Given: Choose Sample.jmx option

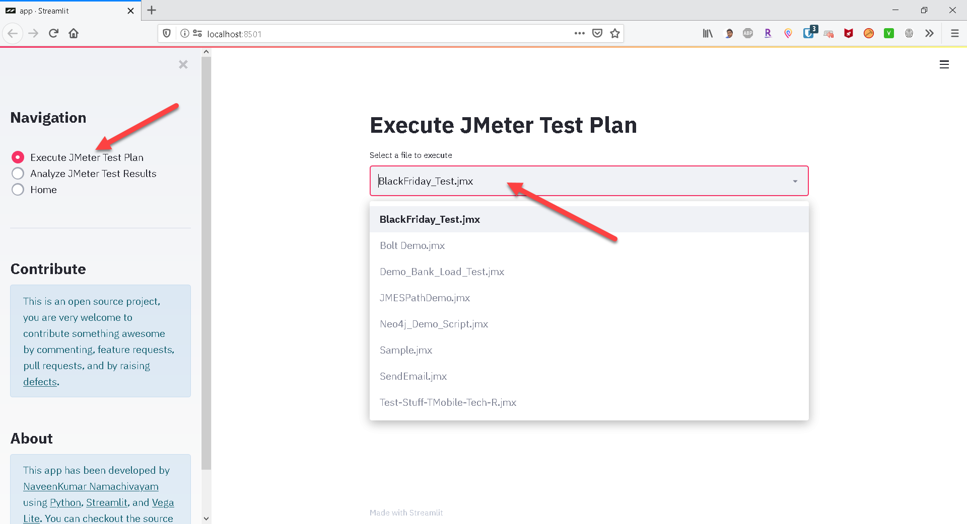Looking at the screenshot, I should [589, 350].
